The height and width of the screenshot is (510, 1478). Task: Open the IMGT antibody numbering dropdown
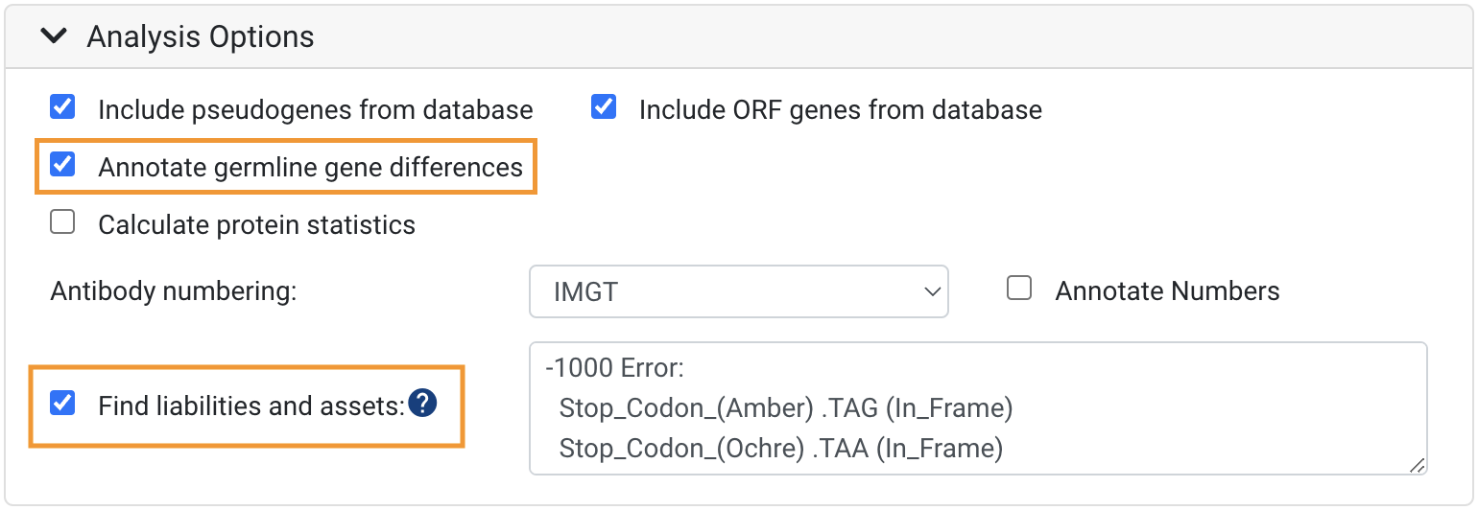(739, 291)
